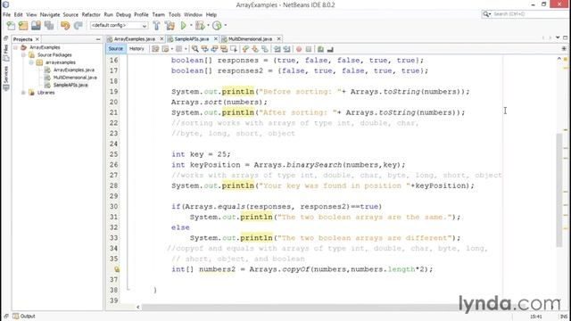This screenshot has height=321, width=571.
Task: Click the New Project toolbar icon
Action: (23, 26)
